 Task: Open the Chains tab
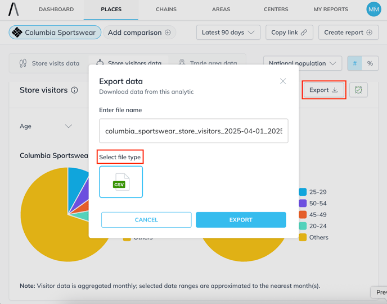click(166, 10)
